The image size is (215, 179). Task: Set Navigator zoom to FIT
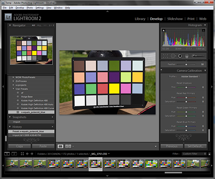pos(34,25)
